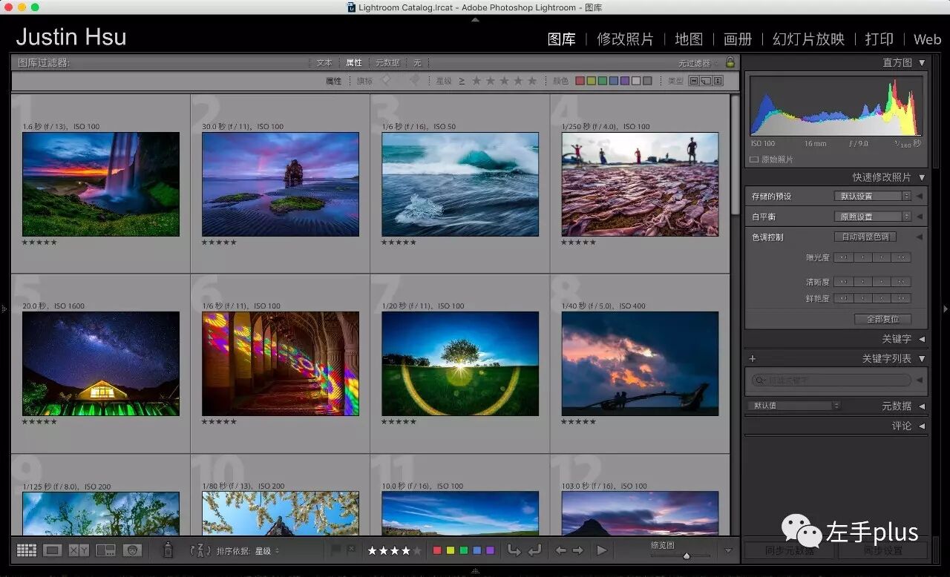
Task: Set red color label in bottom toolbar
Action: pyautogui.click(x=437, y=550)
